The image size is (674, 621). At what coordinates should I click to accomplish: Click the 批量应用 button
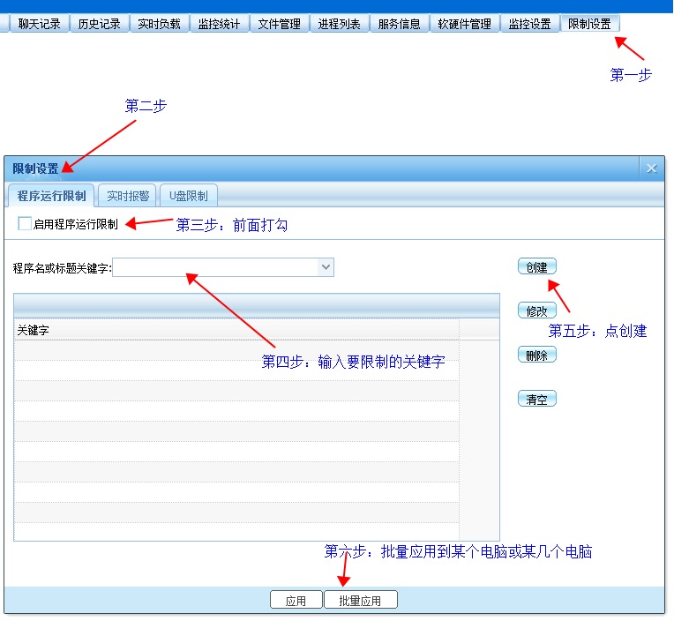pos(361,600)
